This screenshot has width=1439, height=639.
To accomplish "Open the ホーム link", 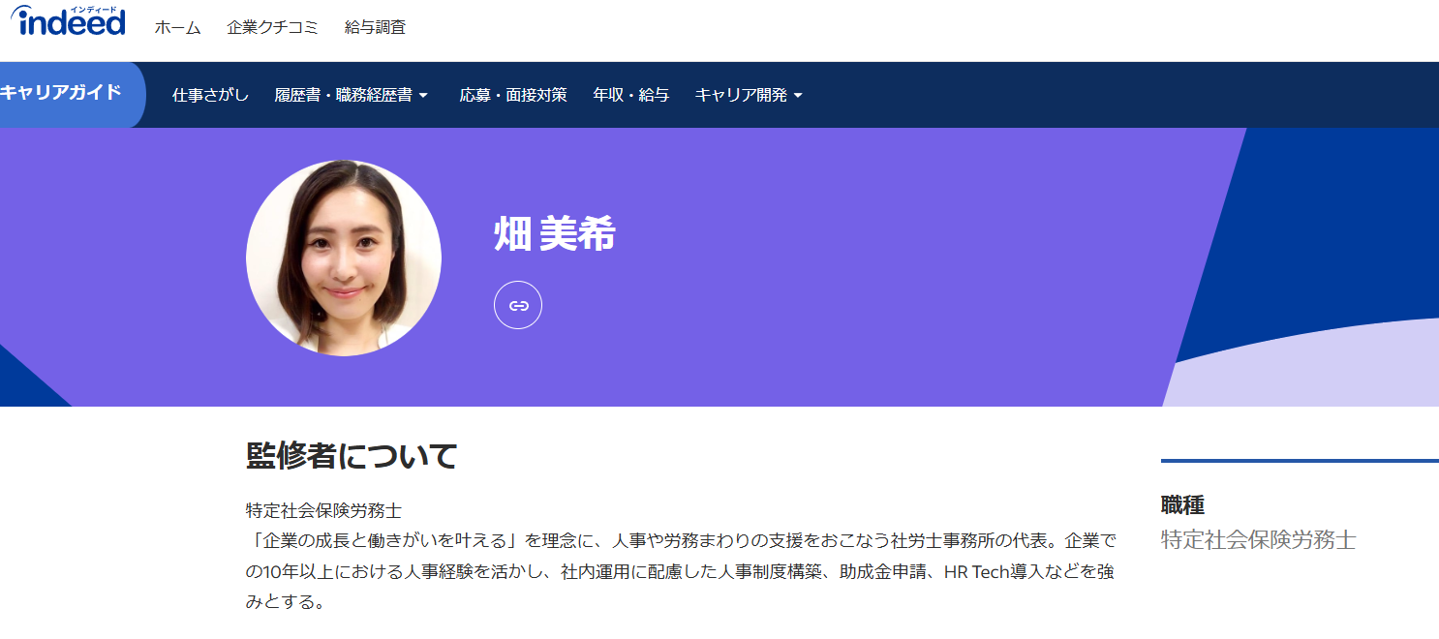I will point(178,27).
